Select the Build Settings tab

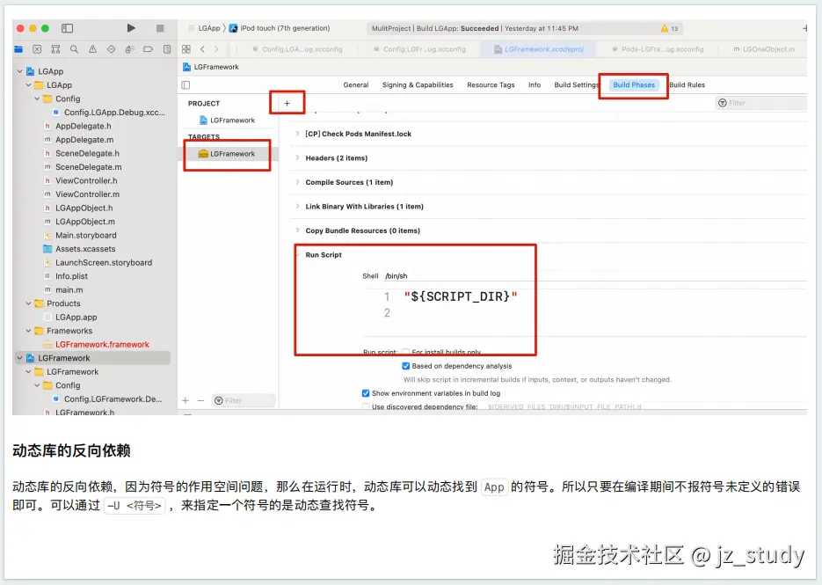point(576,85)
